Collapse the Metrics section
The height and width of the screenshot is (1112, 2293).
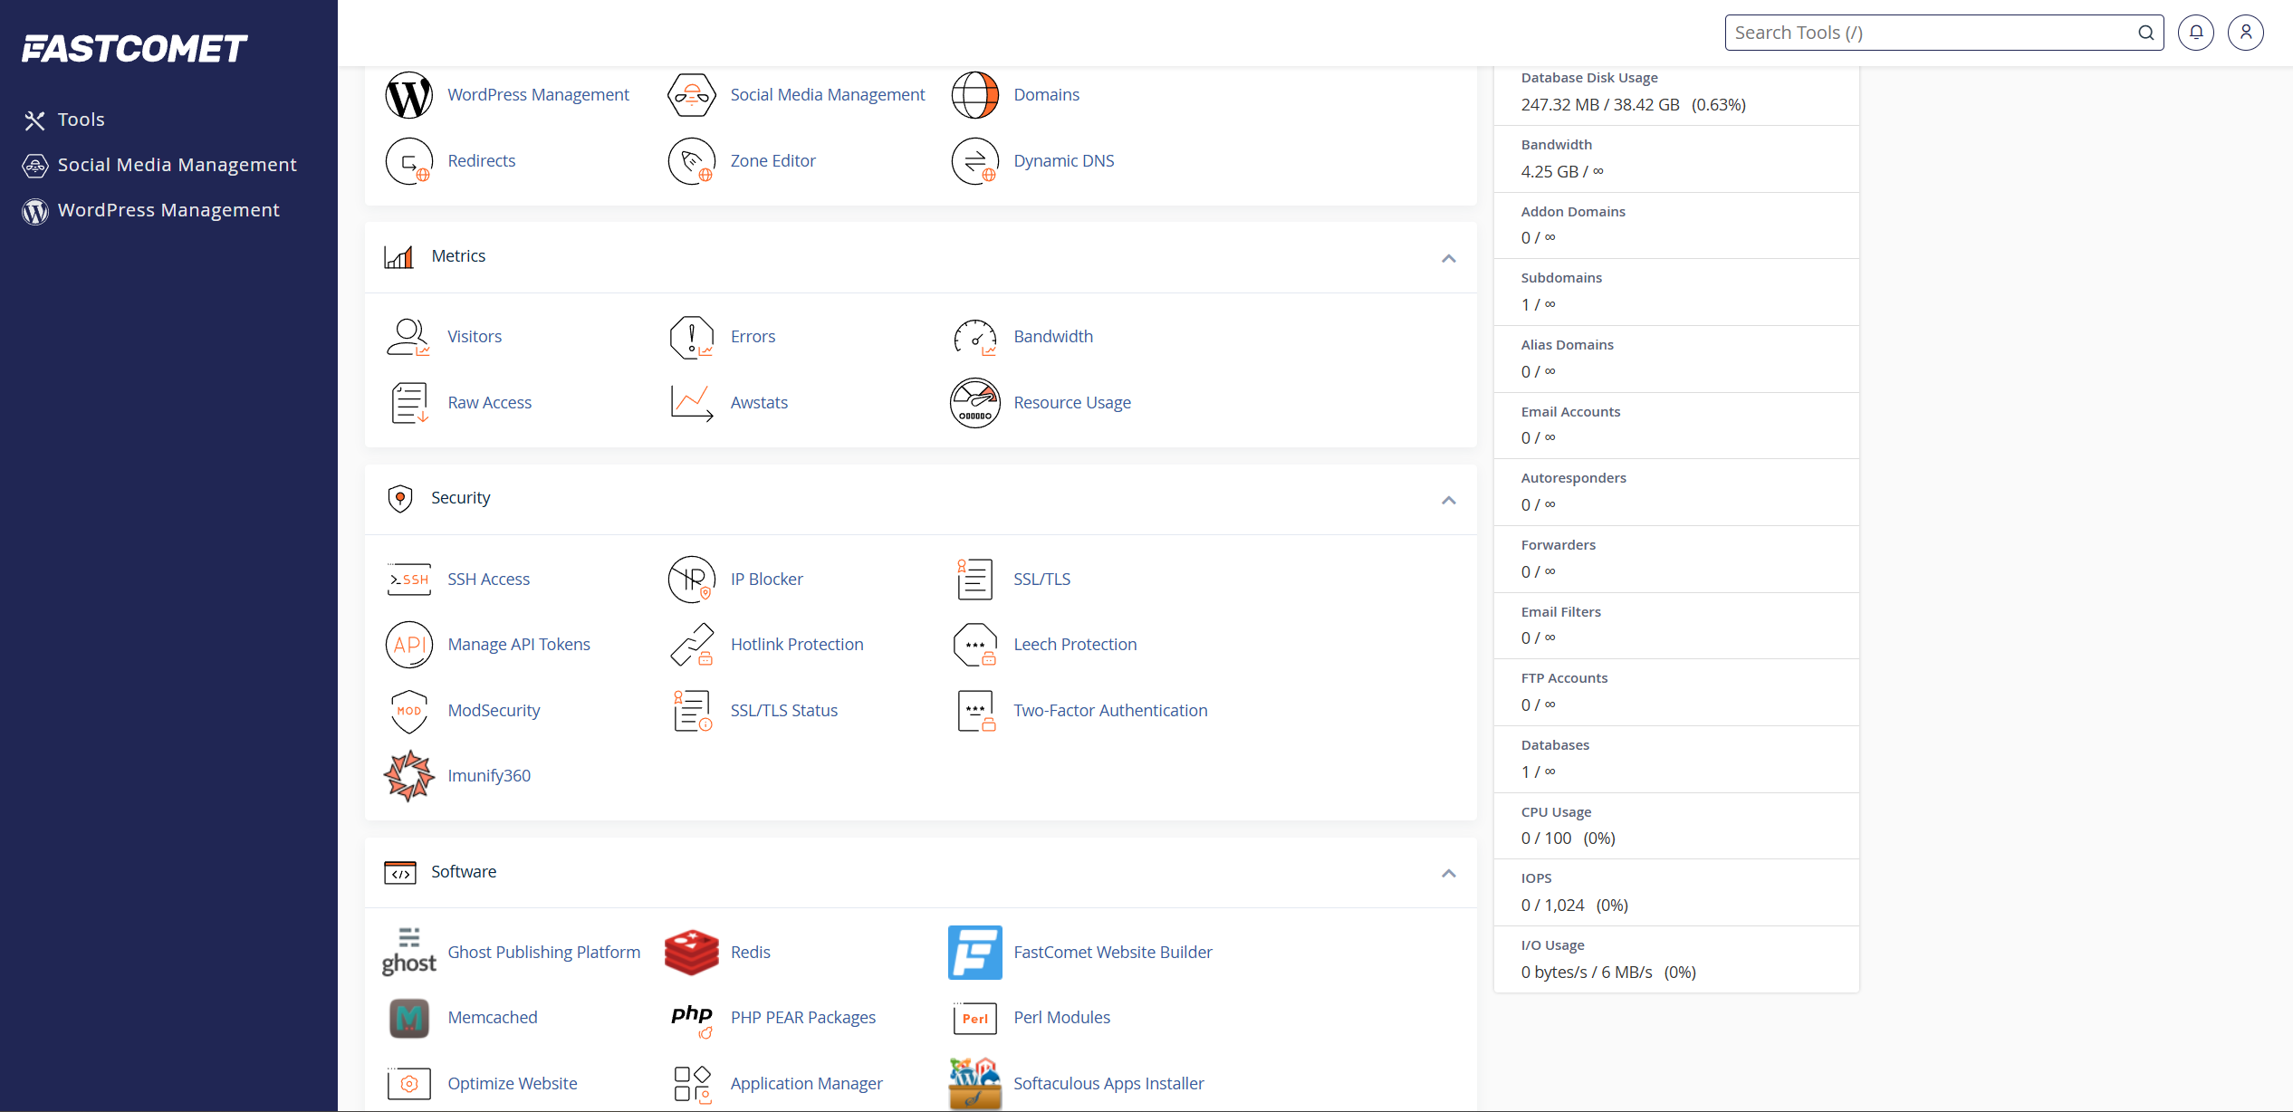pyautogui.click(x=1448, y=258)
